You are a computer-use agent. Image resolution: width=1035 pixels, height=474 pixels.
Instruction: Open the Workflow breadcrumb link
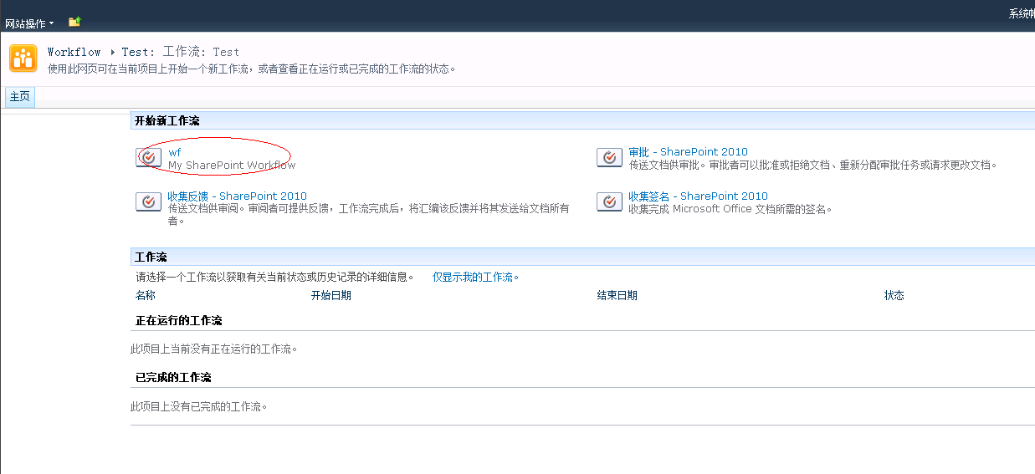tap(74, 52)
